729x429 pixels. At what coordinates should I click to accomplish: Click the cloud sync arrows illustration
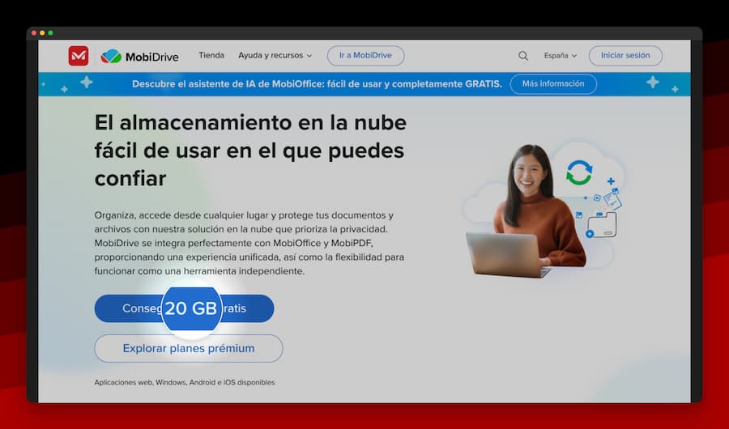click(x=579, y=172)
